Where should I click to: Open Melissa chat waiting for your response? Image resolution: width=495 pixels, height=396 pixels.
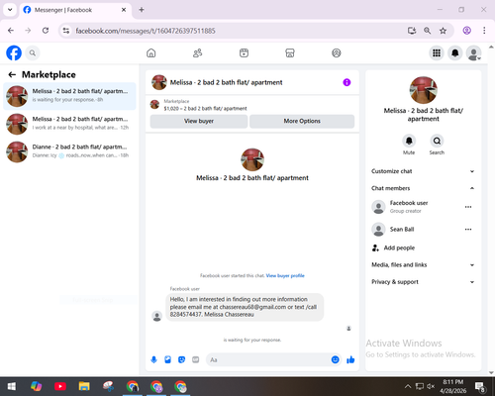(69, 96)
